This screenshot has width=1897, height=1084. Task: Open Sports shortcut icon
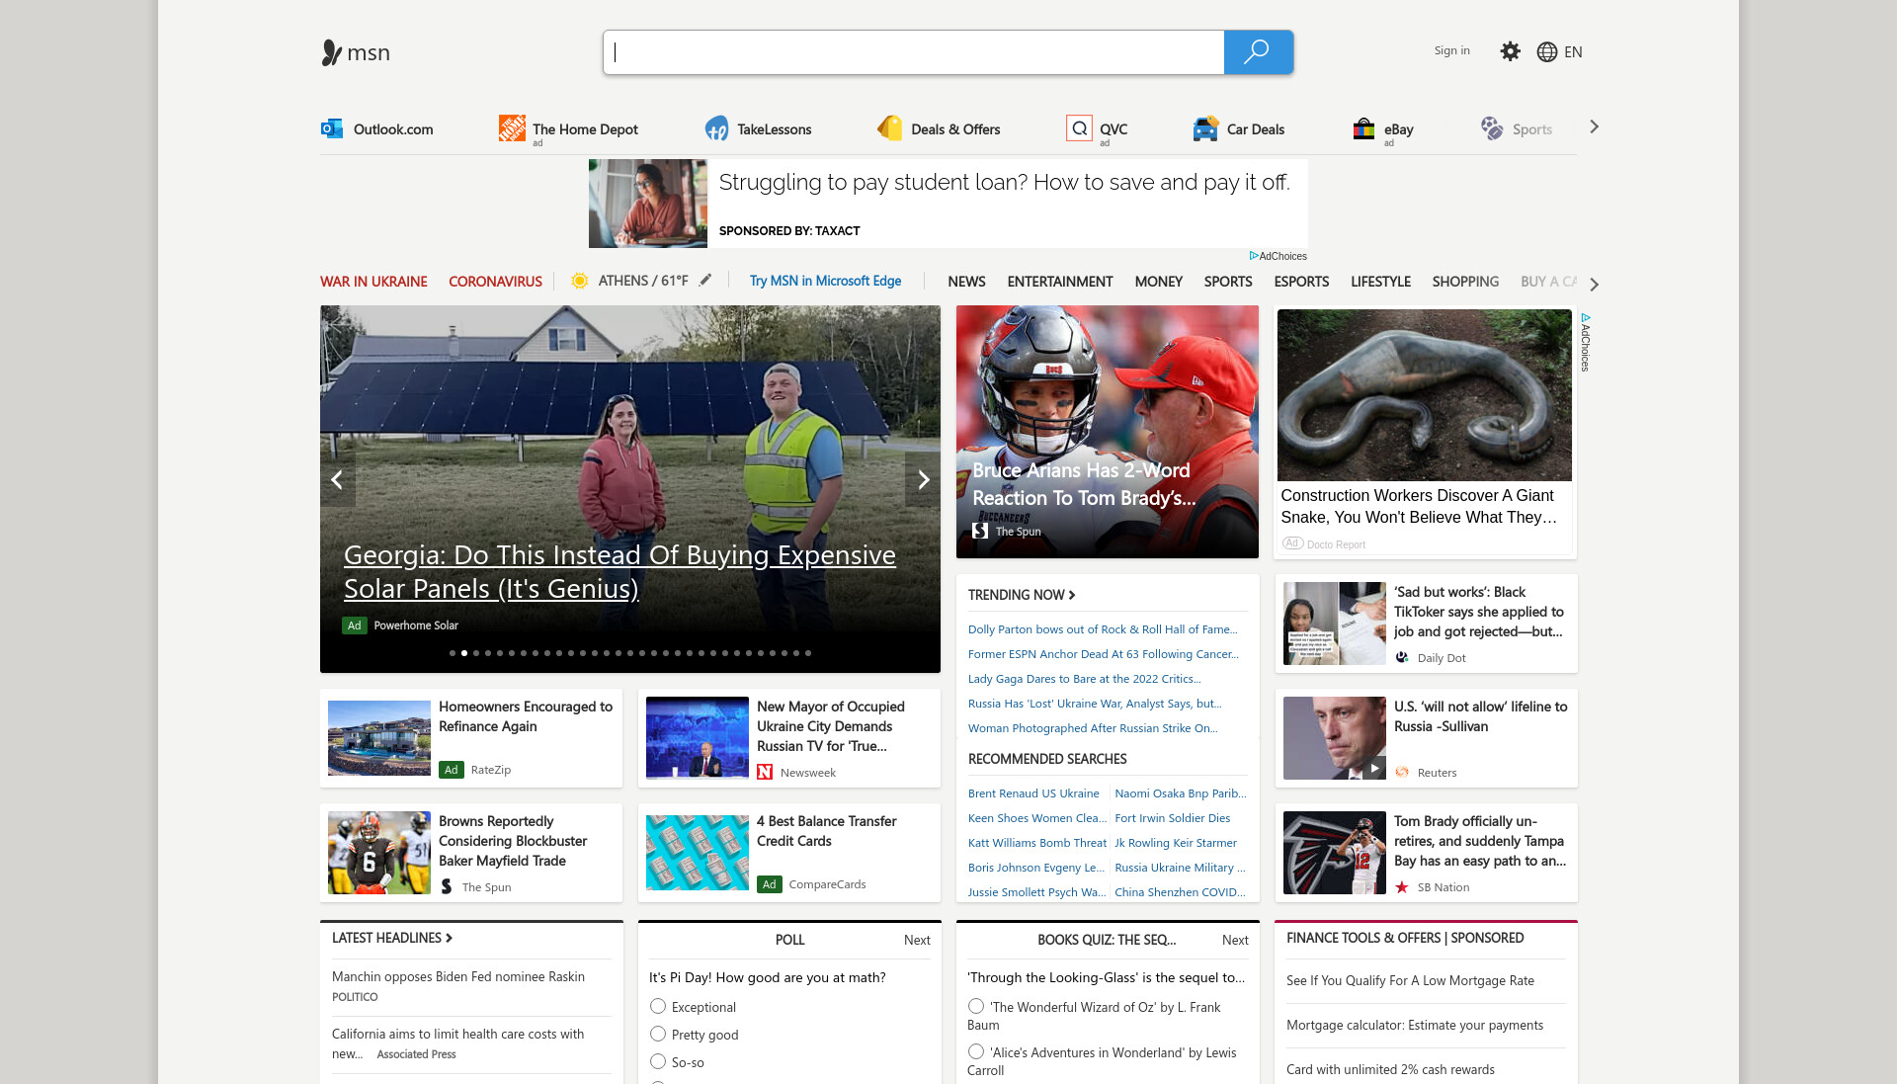(x=1491, y=128)
